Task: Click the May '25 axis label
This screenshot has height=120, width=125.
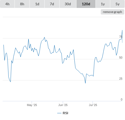Action: click(32, 105)
